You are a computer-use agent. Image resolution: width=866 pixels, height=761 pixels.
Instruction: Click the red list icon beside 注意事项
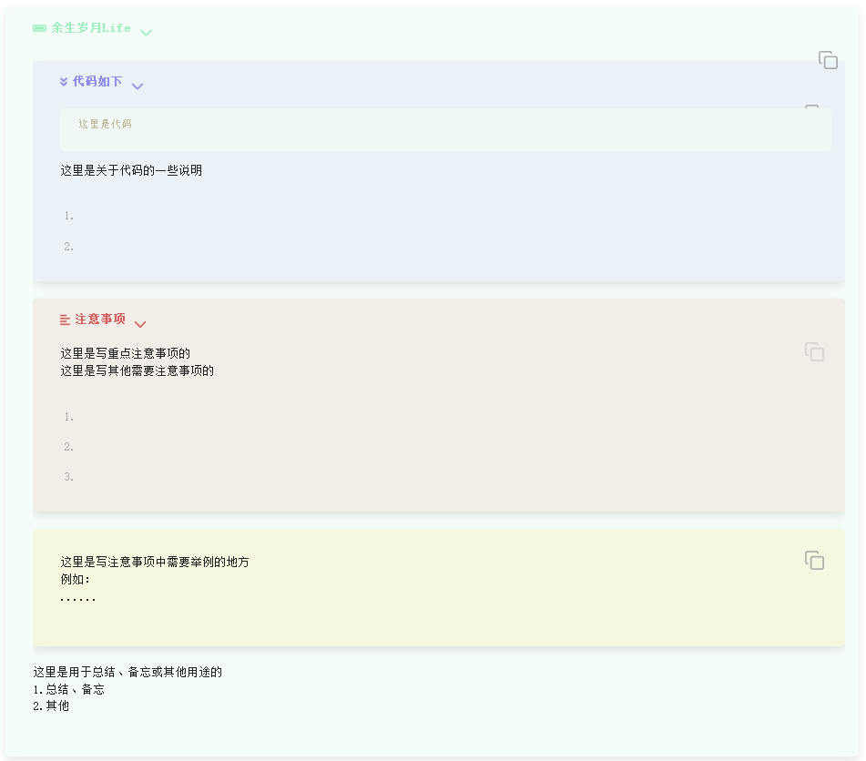point(66,320)
